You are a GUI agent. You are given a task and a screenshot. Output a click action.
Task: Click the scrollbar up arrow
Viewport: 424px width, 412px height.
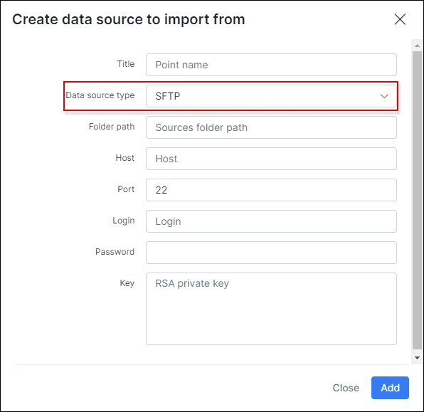(x=417, y=46)
